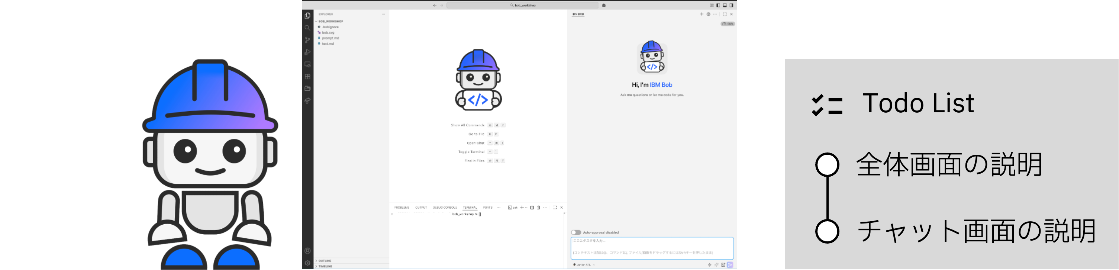Open the mode selector dropdown below chat
This screenshot has height=270, width=1119.
click(584, 265)
